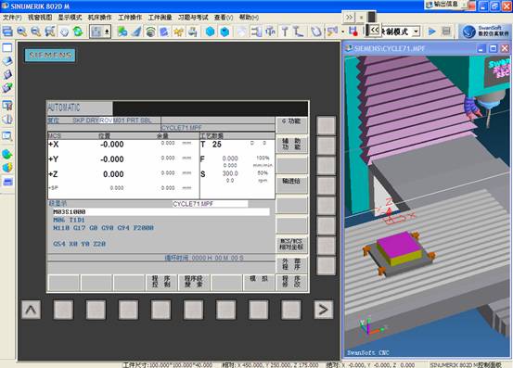Click the CYCLE71.MPF program name field
Viewport: 513px width, 368px height.
pos(210,204)
